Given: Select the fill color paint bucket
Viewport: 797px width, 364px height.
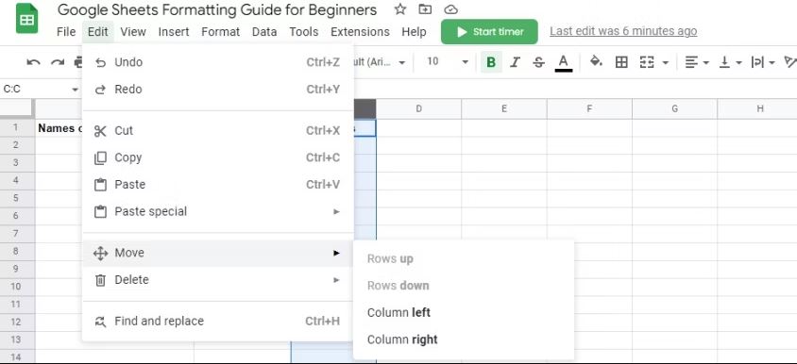Looking at the screenshot, I should pyautogui.click(x=596, y=62).
